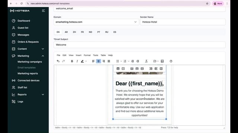
Task: Open the Insert menu in editor
Action: tap(78, 55)
